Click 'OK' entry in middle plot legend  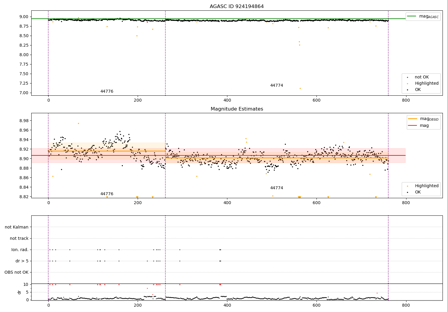point(417,192)
